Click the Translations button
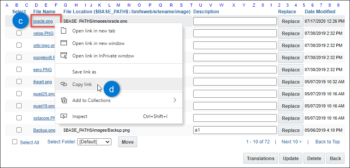Image resolution: width=350 pixels, height=168 pixels. pos(260,158)
